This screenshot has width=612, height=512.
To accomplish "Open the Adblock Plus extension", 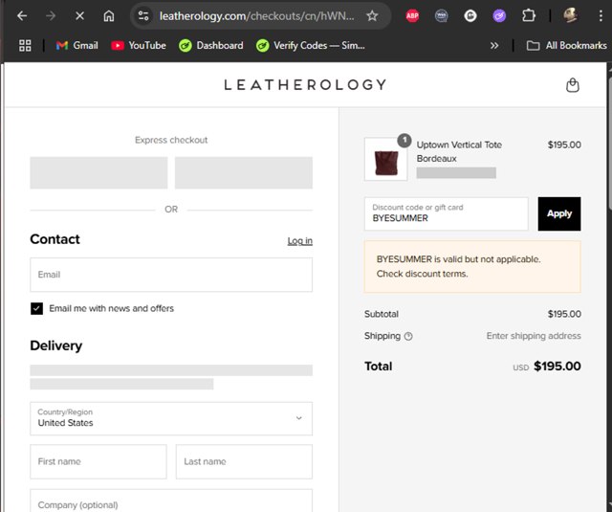I will pyautogui.click(x=412, y=16).
